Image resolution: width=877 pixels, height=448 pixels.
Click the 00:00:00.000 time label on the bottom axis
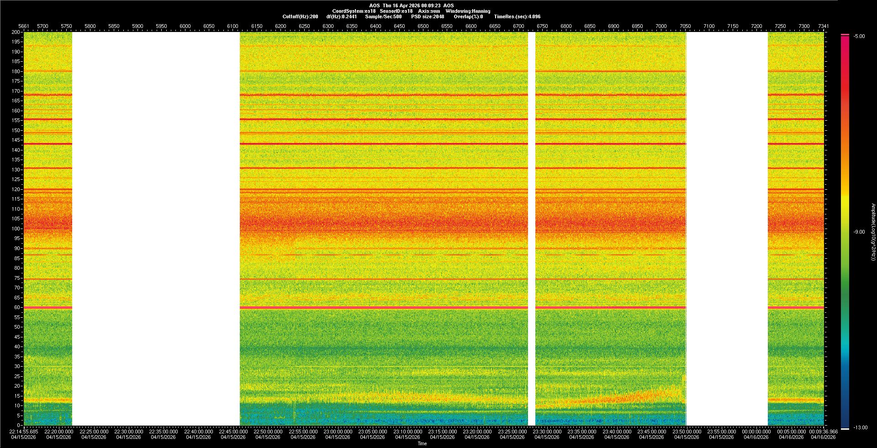(756, 432)
